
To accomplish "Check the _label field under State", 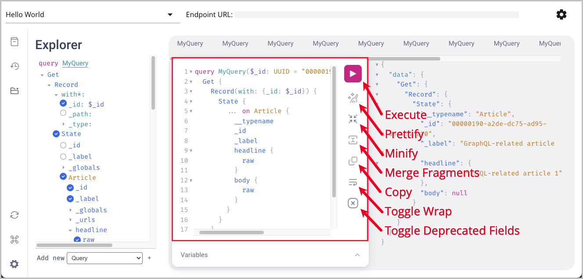I will click(63, 157).
